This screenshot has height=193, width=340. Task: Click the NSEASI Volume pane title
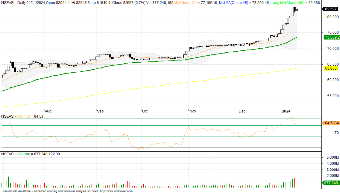[31, 154]
